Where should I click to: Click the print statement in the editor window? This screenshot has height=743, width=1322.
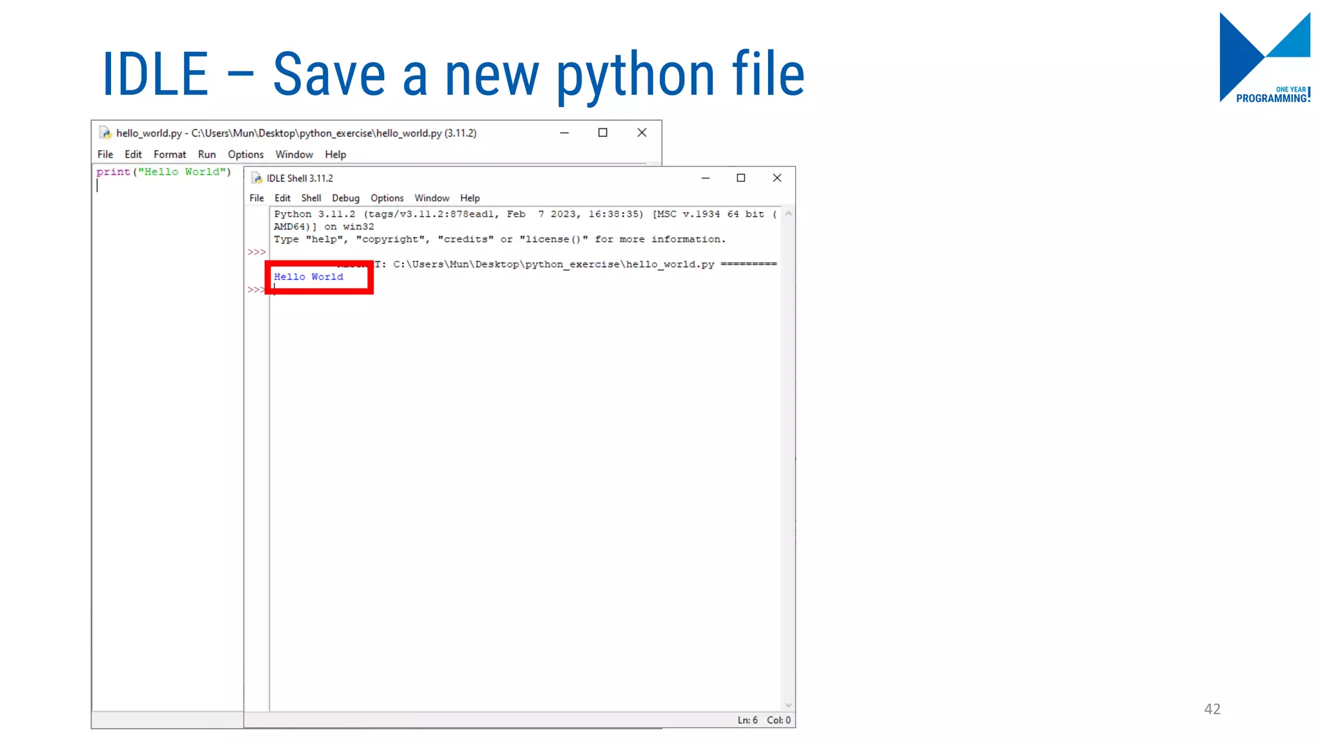click(163, 172)
